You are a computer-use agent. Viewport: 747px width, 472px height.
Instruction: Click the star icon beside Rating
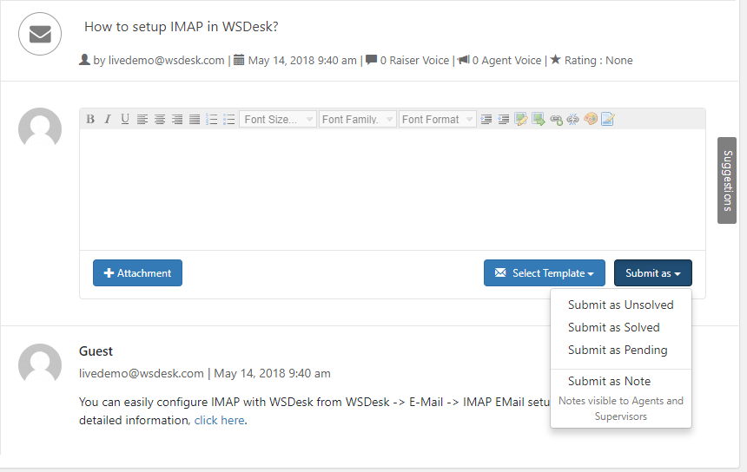556,60
